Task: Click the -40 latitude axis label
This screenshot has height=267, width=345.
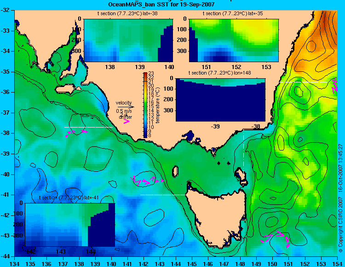Action: pyautogui.click(x=6, y=174)
